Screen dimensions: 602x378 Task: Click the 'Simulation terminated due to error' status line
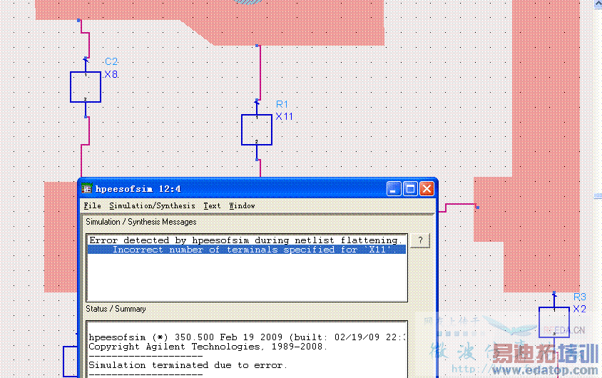pos(188,365)
